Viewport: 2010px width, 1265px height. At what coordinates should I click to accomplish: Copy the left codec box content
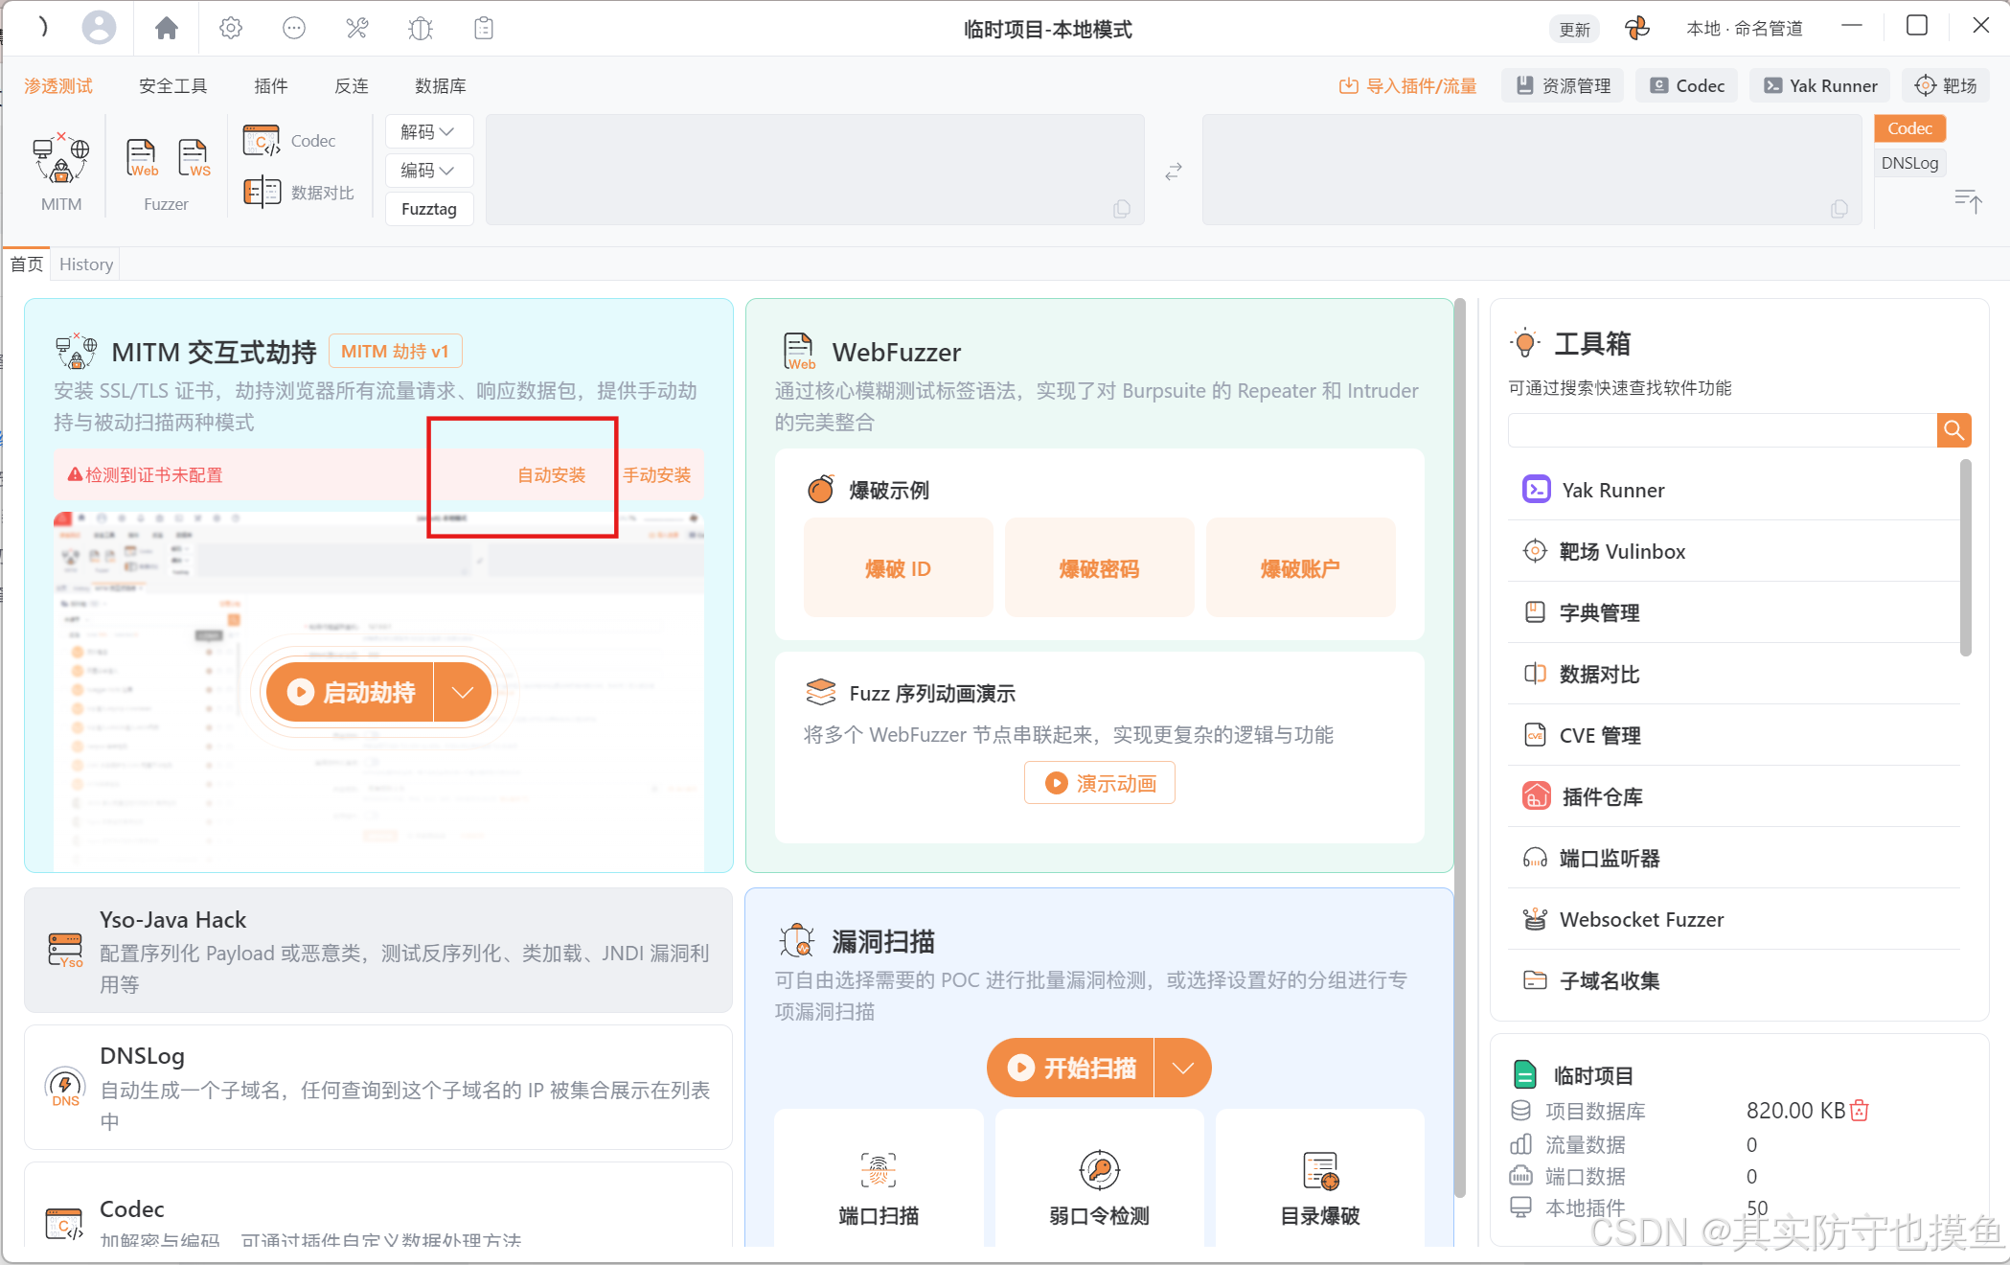pyautogui.click(x=1122, y=209)
